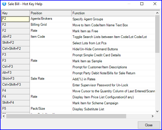
Task: Select the Ctrl+Shift+F2 key row
Action: point(16,49)
